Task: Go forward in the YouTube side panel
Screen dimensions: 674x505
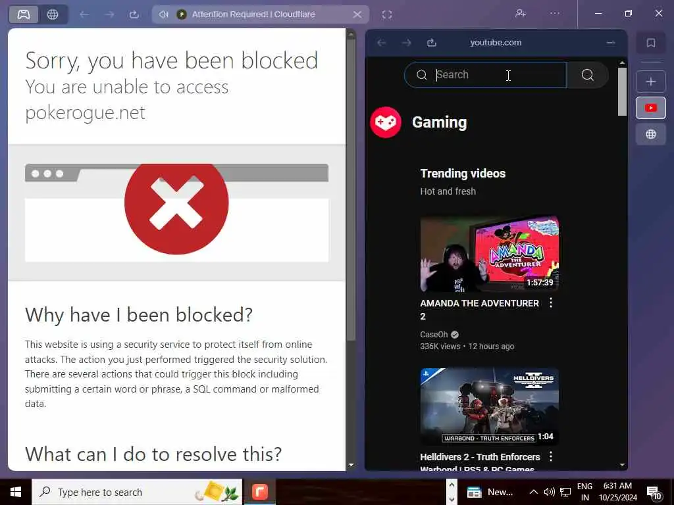Action: coord(406,43)
